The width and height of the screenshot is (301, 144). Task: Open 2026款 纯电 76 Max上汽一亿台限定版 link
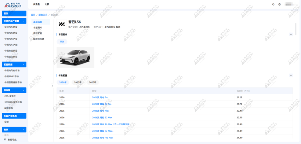pos(111,124)
